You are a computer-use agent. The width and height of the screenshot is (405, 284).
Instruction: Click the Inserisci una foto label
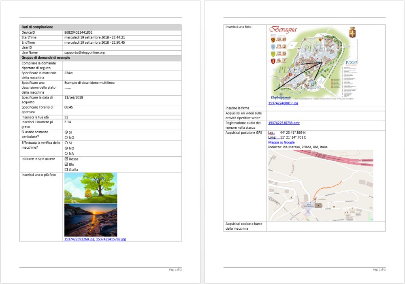pos(238,27)
